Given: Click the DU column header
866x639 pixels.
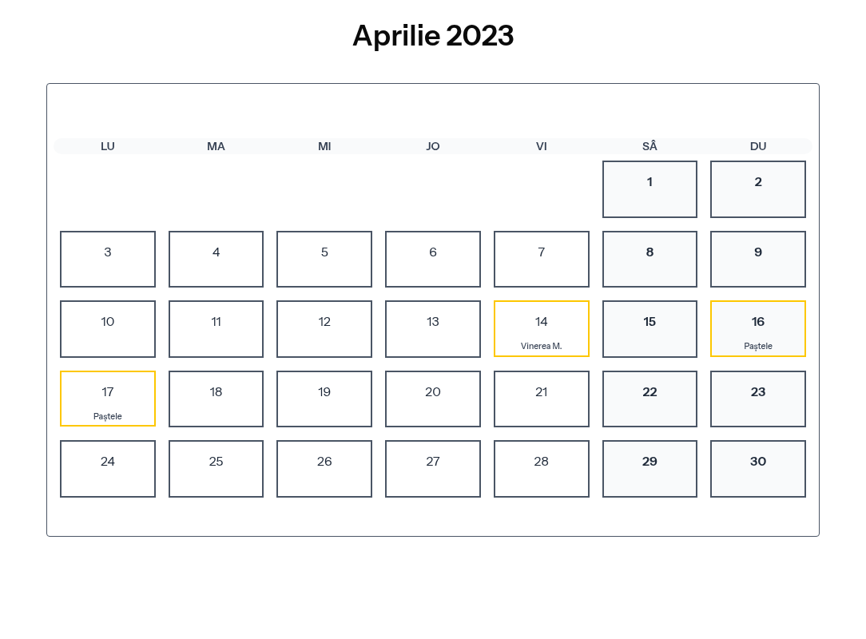Looking at the screenshot, I should click(x=757, y=146).
